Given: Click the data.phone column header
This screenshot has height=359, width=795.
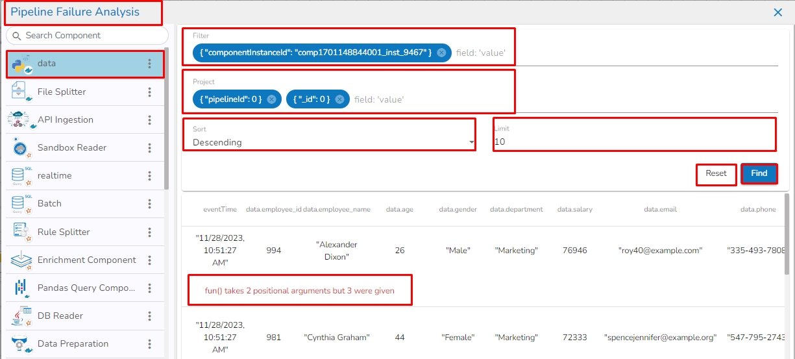Looking at the screenshot, I should (758, 210).
